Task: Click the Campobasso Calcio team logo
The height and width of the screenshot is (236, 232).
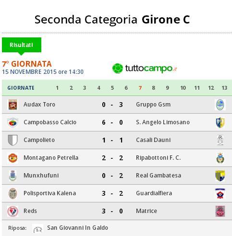Action: (13, 122)
